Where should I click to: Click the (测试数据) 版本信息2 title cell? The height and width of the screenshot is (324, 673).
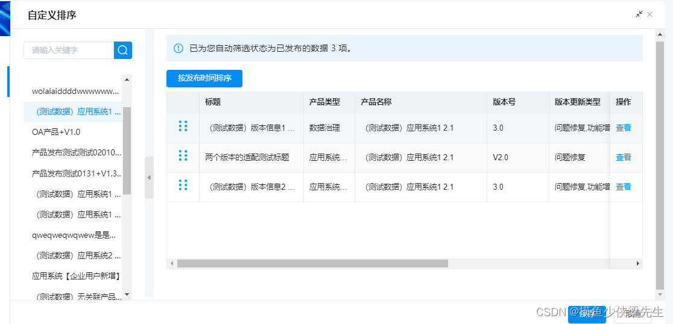[251, 187]
